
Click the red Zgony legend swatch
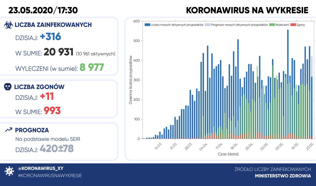(x=293, y=25)
